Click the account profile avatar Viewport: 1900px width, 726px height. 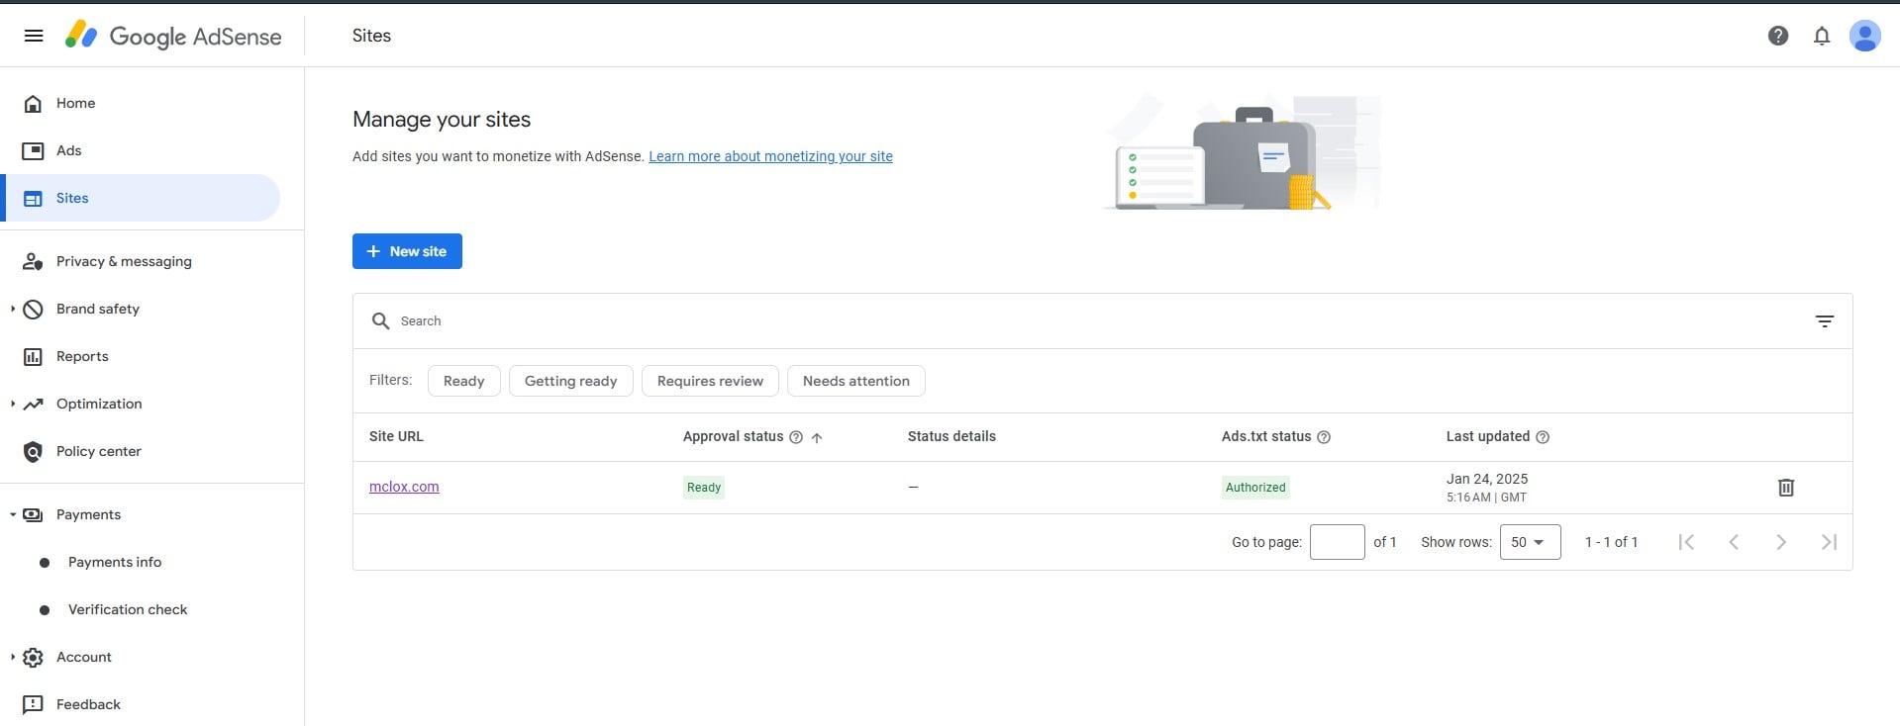pos(1864,36)
